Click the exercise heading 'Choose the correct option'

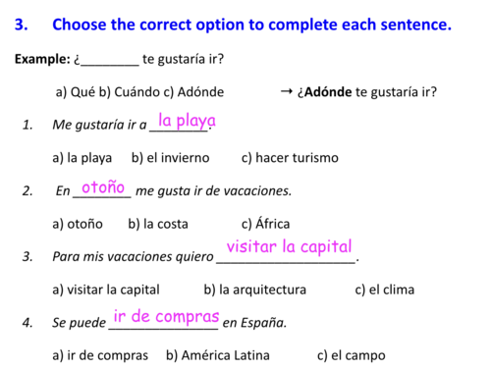pyautogui.click(x=251, y=25)
